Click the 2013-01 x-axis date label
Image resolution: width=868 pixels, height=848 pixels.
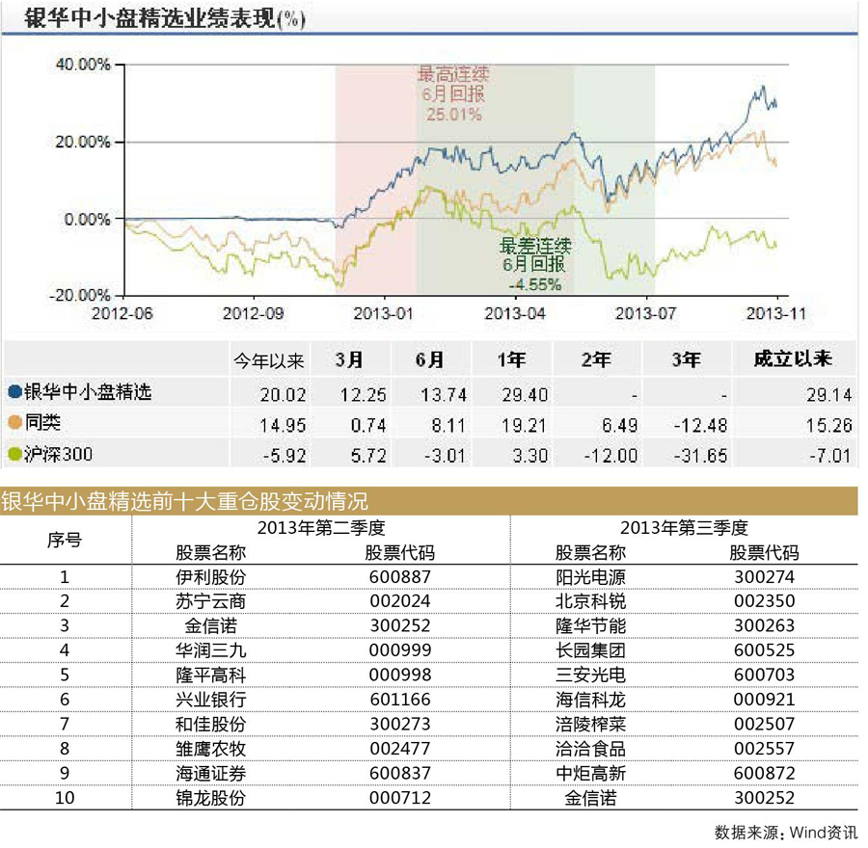point(384,313)
